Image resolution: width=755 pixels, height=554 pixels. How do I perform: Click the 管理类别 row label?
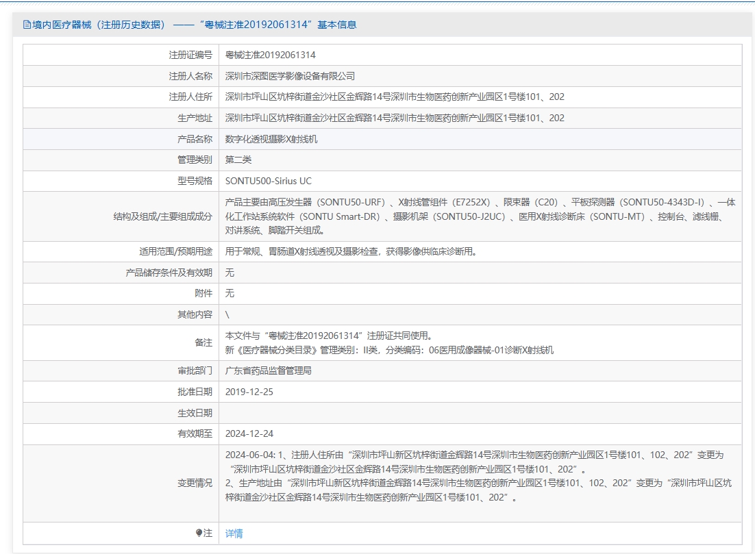point(195,160)
